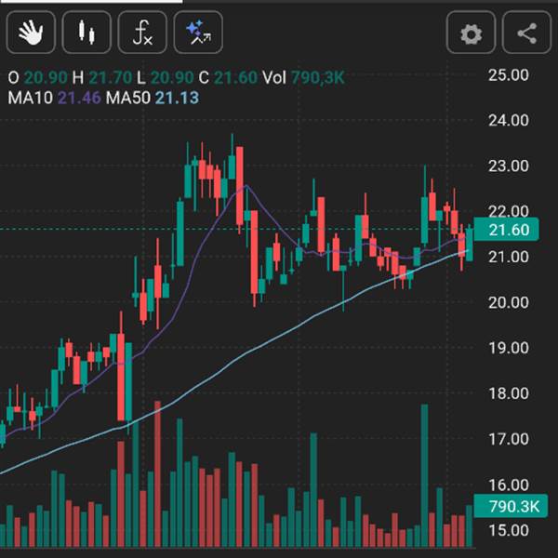Click the 23.00 price axis label
This screenshot has width=558, height=558.
coord(509,166)
